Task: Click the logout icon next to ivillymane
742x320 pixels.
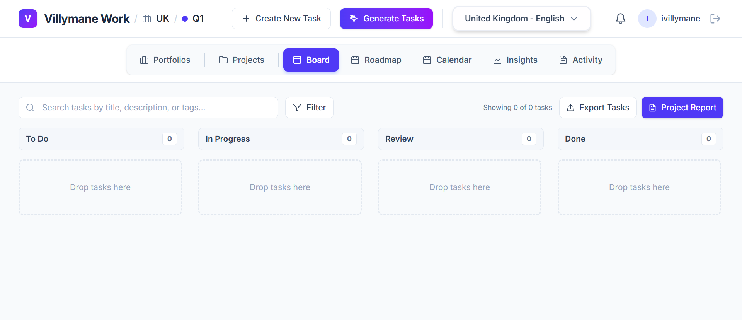Action: coord(715,18)
